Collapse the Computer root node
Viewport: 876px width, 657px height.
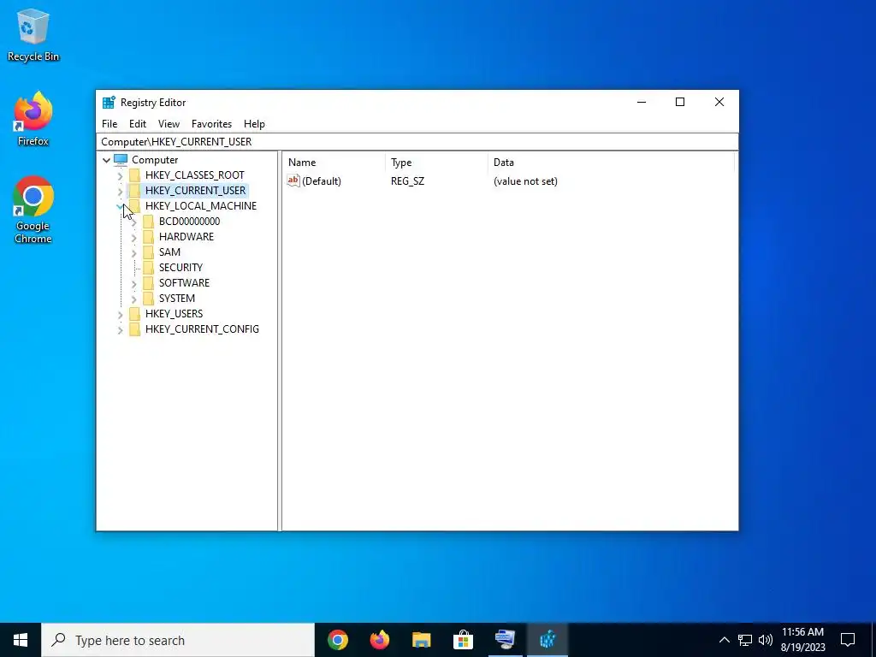point(106,160)
